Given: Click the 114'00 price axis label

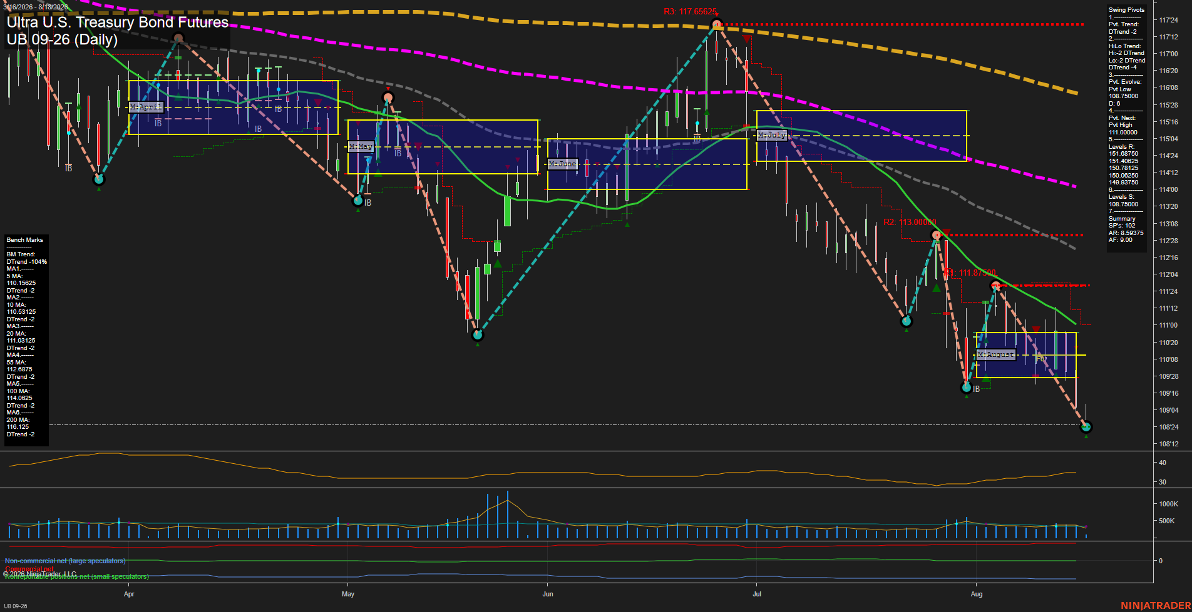Looking at the screenshot, I should [1168, 189].
